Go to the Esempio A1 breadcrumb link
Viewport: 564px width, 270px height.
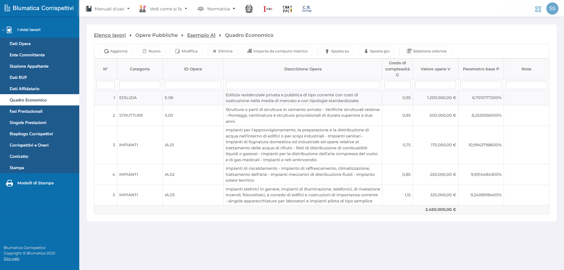click(x=201, y=35)
